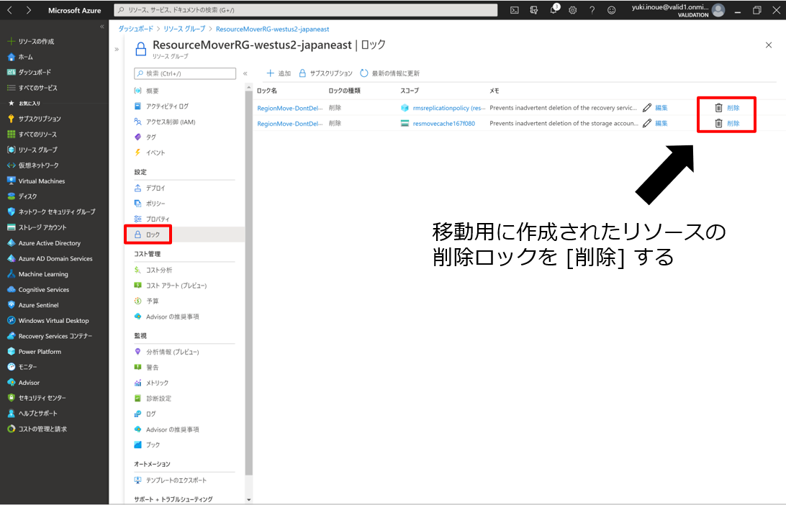This screenshot has width=786, height=505.
Task: Open Virtual Machines in sidebar
Action: click(x=36, y=181)
